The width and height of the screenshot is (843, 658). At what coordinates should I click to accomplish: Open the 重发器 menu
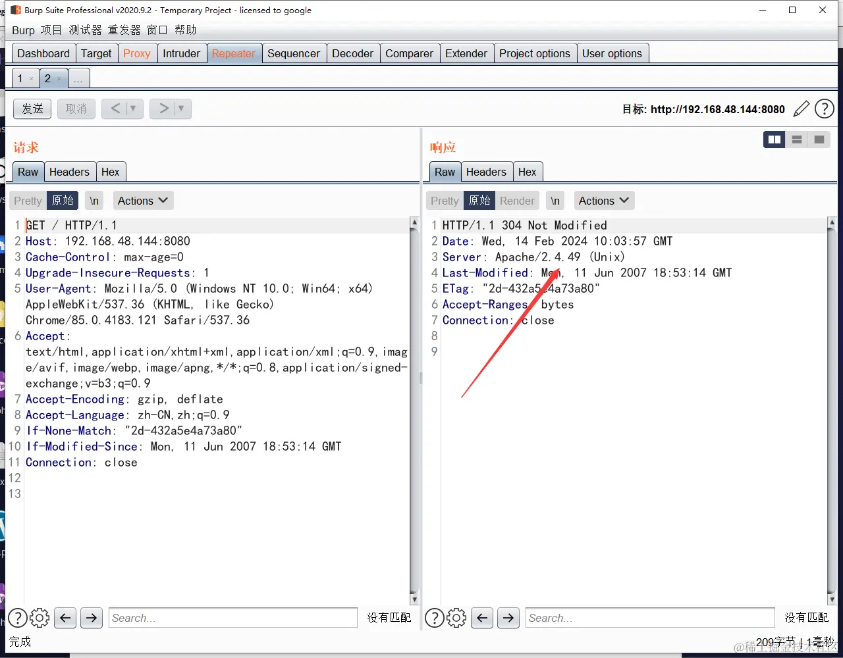[x=124, y=30]
